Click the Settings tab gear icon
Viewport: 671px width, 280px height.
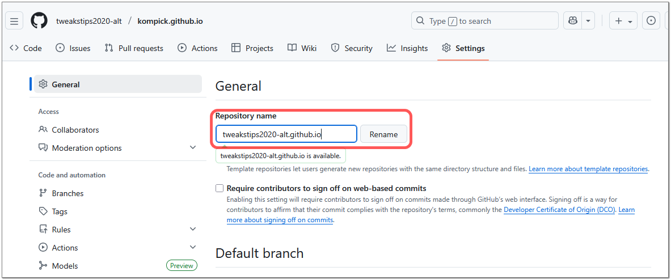(446, 48)
